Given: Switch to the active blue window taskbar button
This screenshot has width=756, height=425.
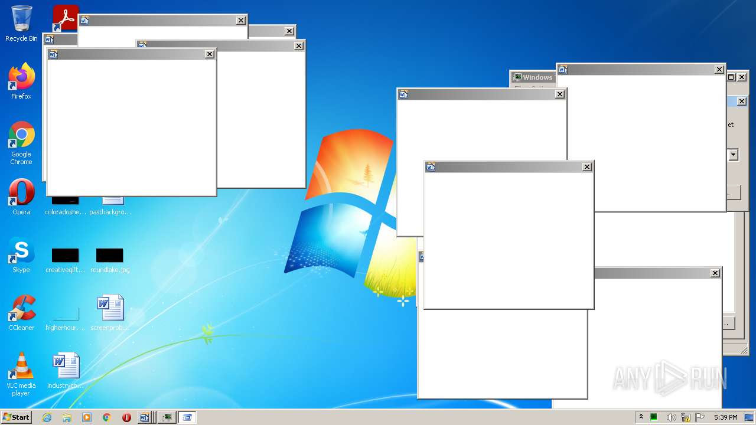Looking at the screenshot, I should [x=187, y=417].
